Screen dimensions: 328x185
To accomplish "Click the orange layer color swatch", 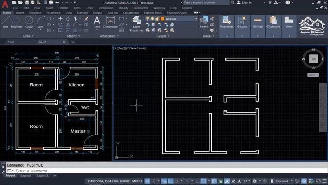I will tap(162, 18).
